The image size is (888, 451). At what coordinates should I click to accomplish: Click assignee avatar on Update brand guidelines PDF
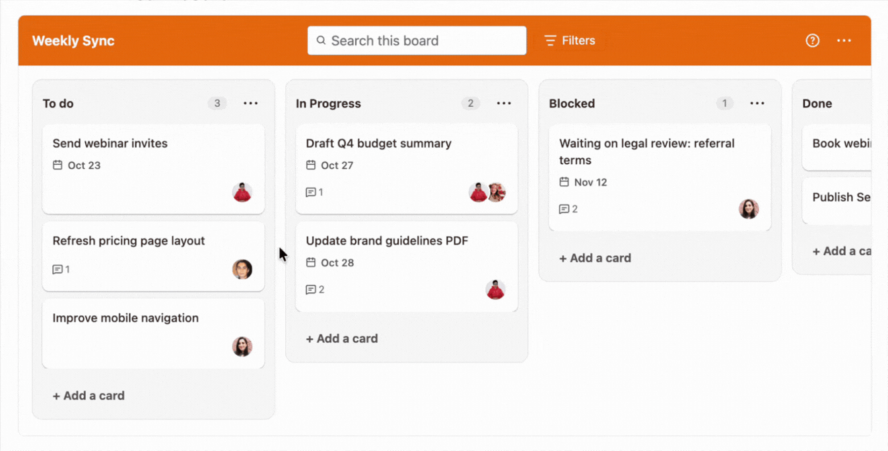tap(495, 289)
